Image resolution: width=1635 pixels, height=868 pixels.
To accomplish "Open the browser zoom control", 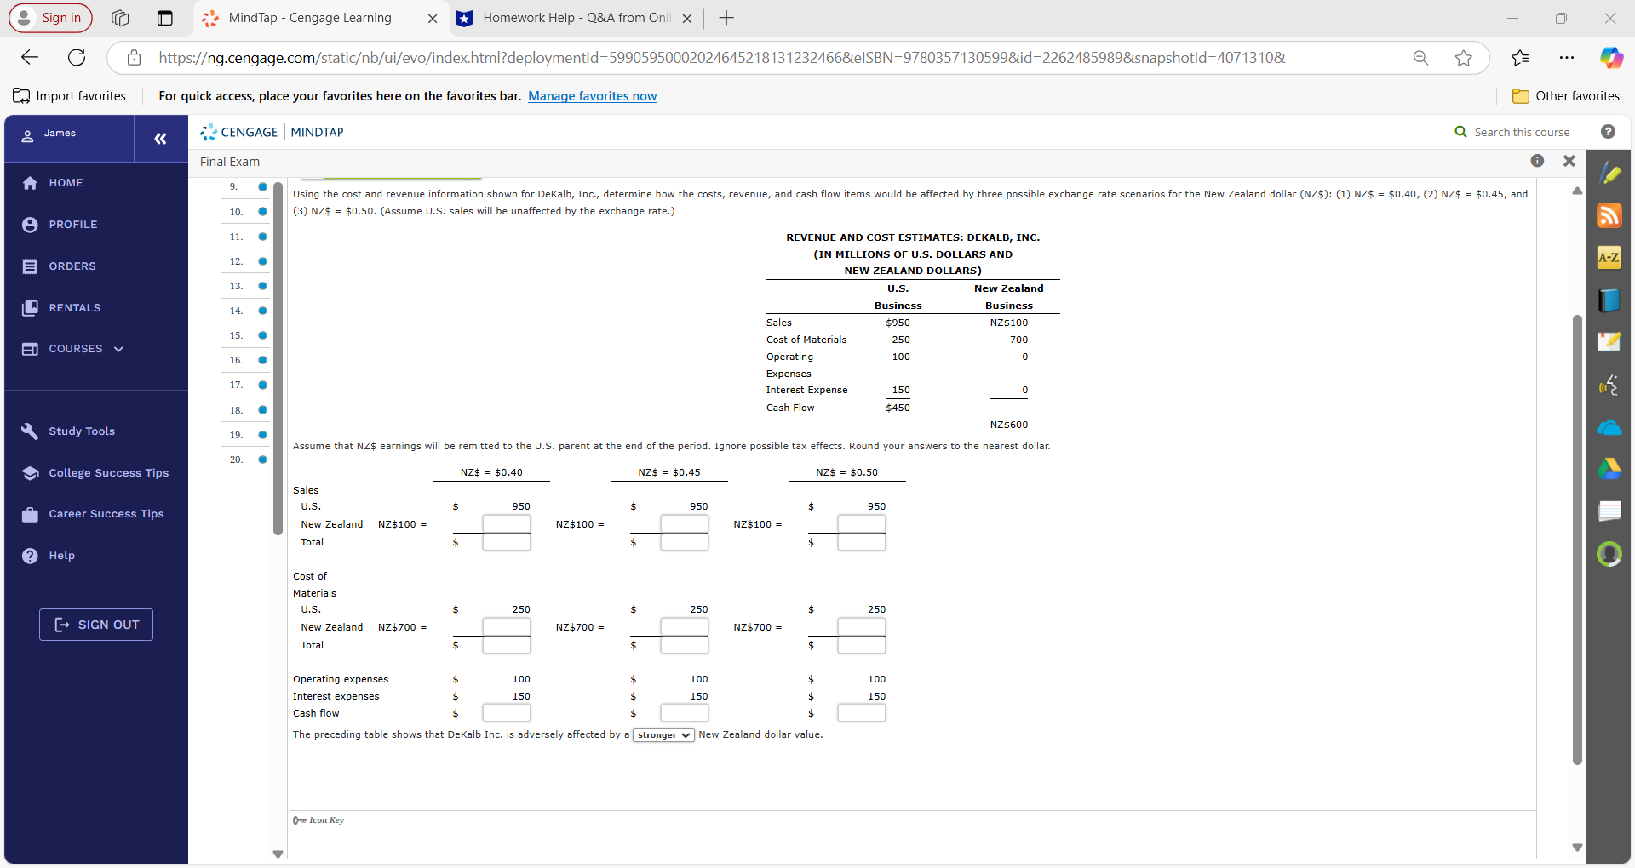I will point(1421,58).
